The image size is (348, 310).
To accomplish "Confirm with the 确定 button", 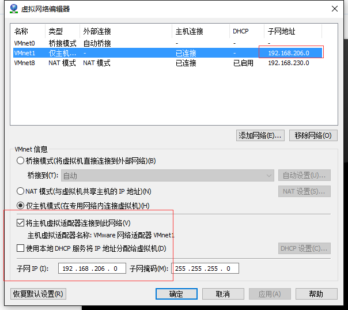I will pos(176,294).
